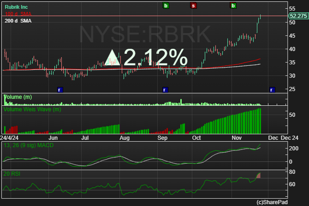309x206 pixels.
Task: Click the 80 value on the RSI axis
Action: click(292, 172)
